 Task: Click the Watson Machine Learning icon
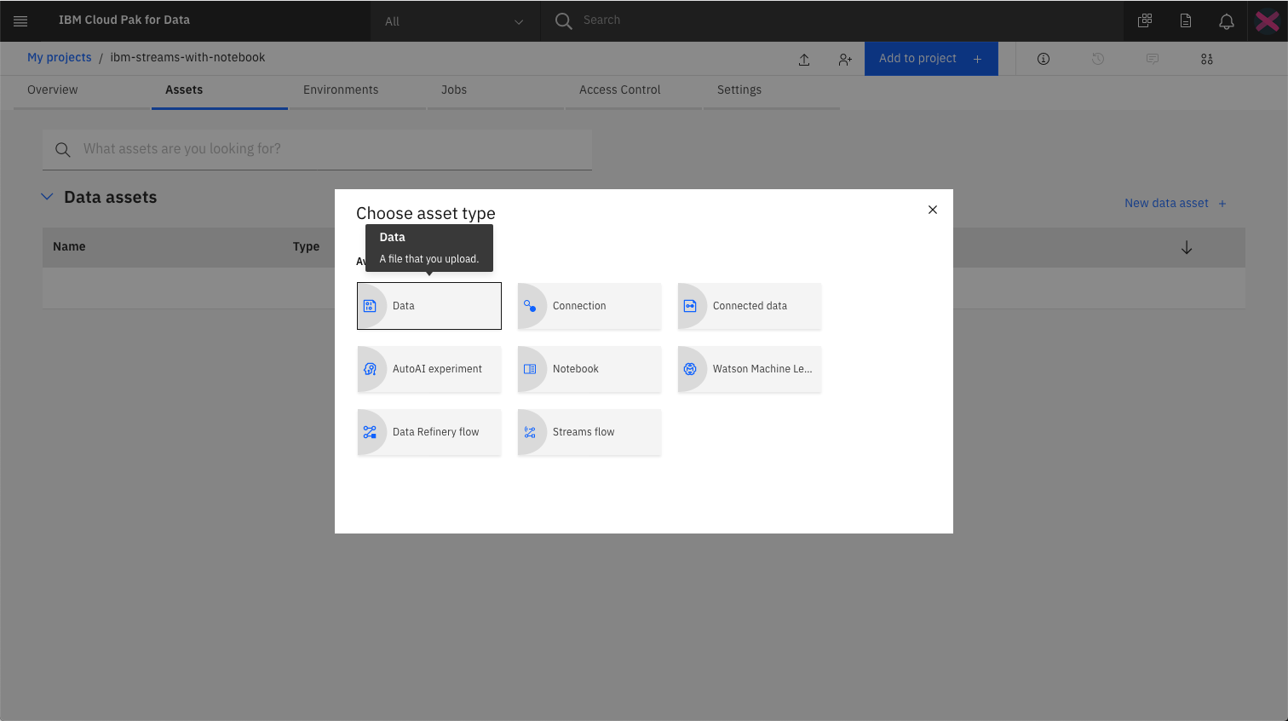[690, 369]
